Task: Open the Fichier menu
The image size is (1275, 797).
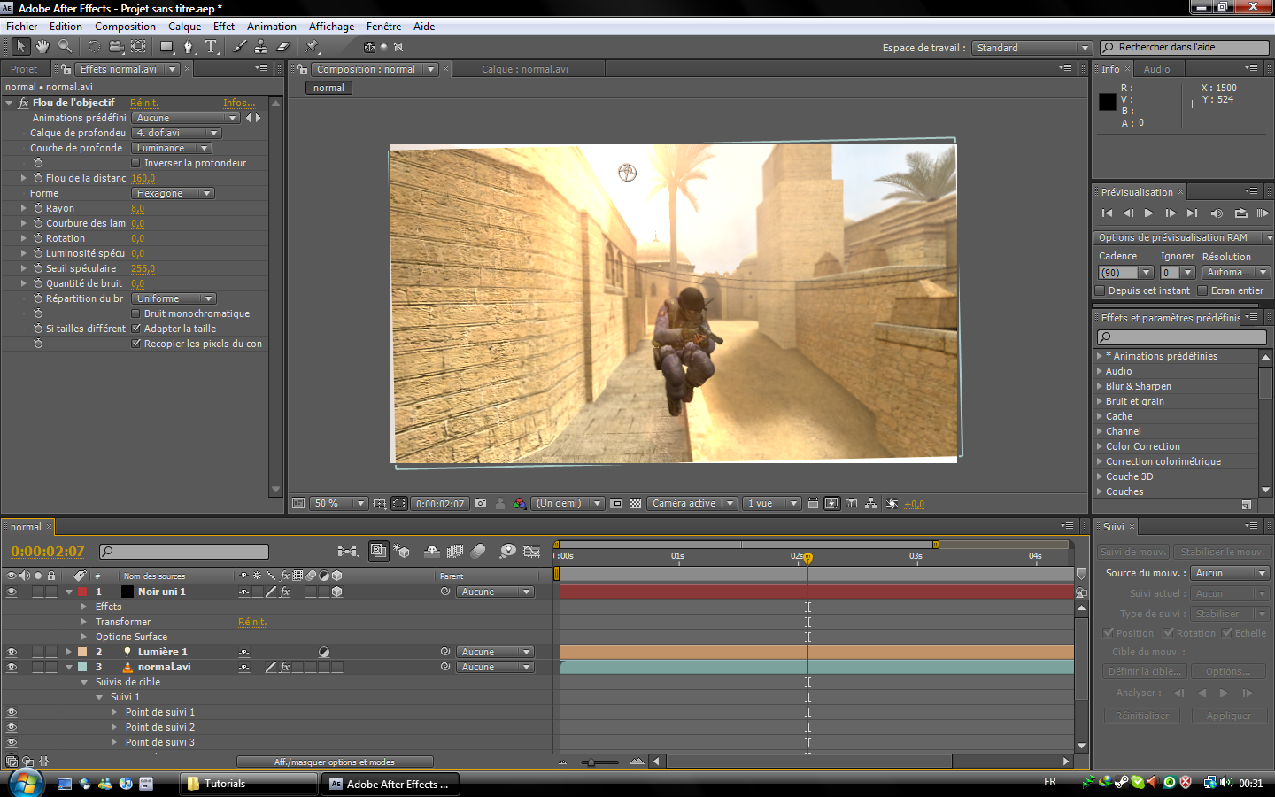Action: [22, 27]
